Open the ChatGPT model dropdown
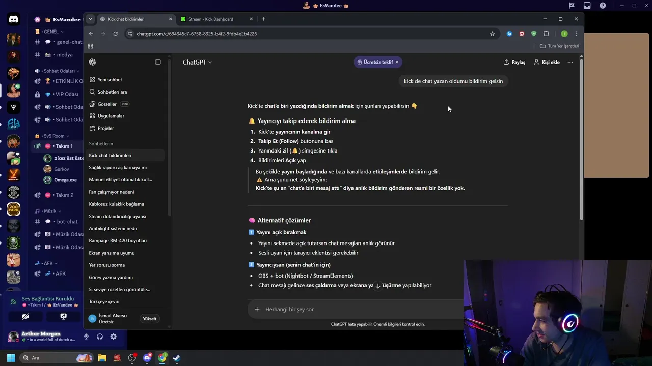 (x=197, y=62)
